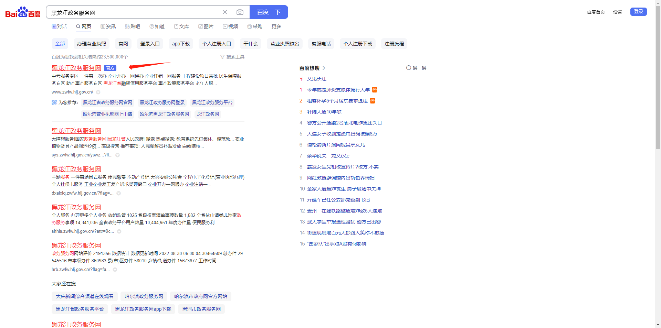The height and width of the screenshot is (328, 661).
Task: Filter by 注册流程 chip
Action: pyautogui.click(x=394, y=44)
